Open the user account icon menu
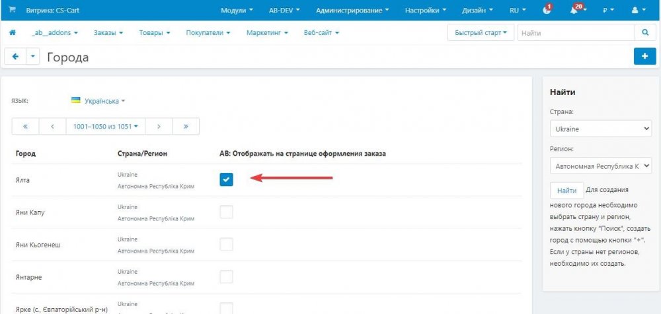Image resolution: width=661 pixels, height=314 pixels. 639,11
